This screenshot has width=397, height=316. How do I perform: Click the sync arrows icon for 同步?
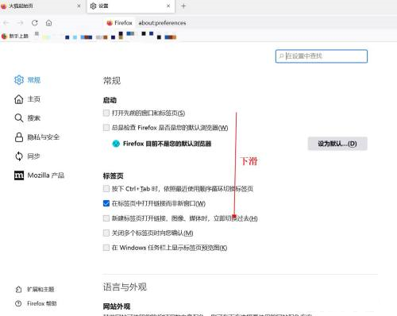coord(19,156)
